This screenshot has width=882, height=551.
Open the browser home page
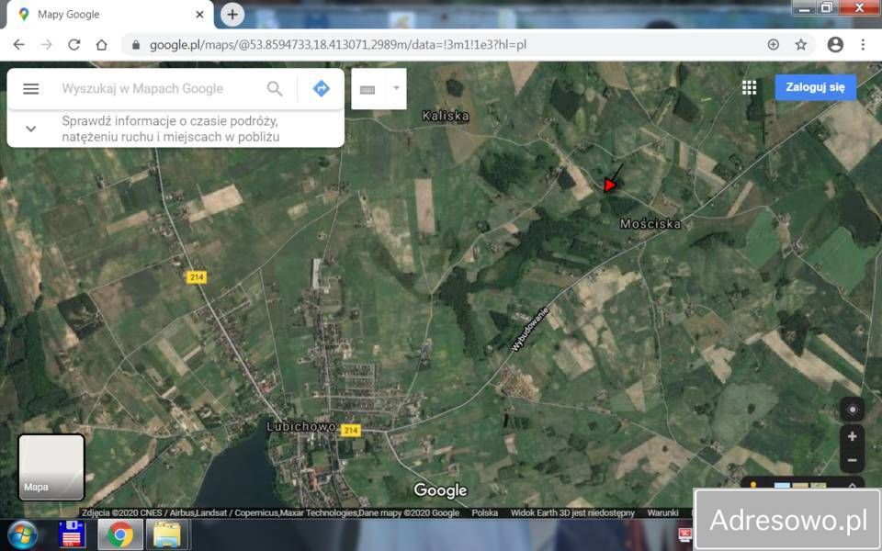pyautogui.click(x=101, y=44)
